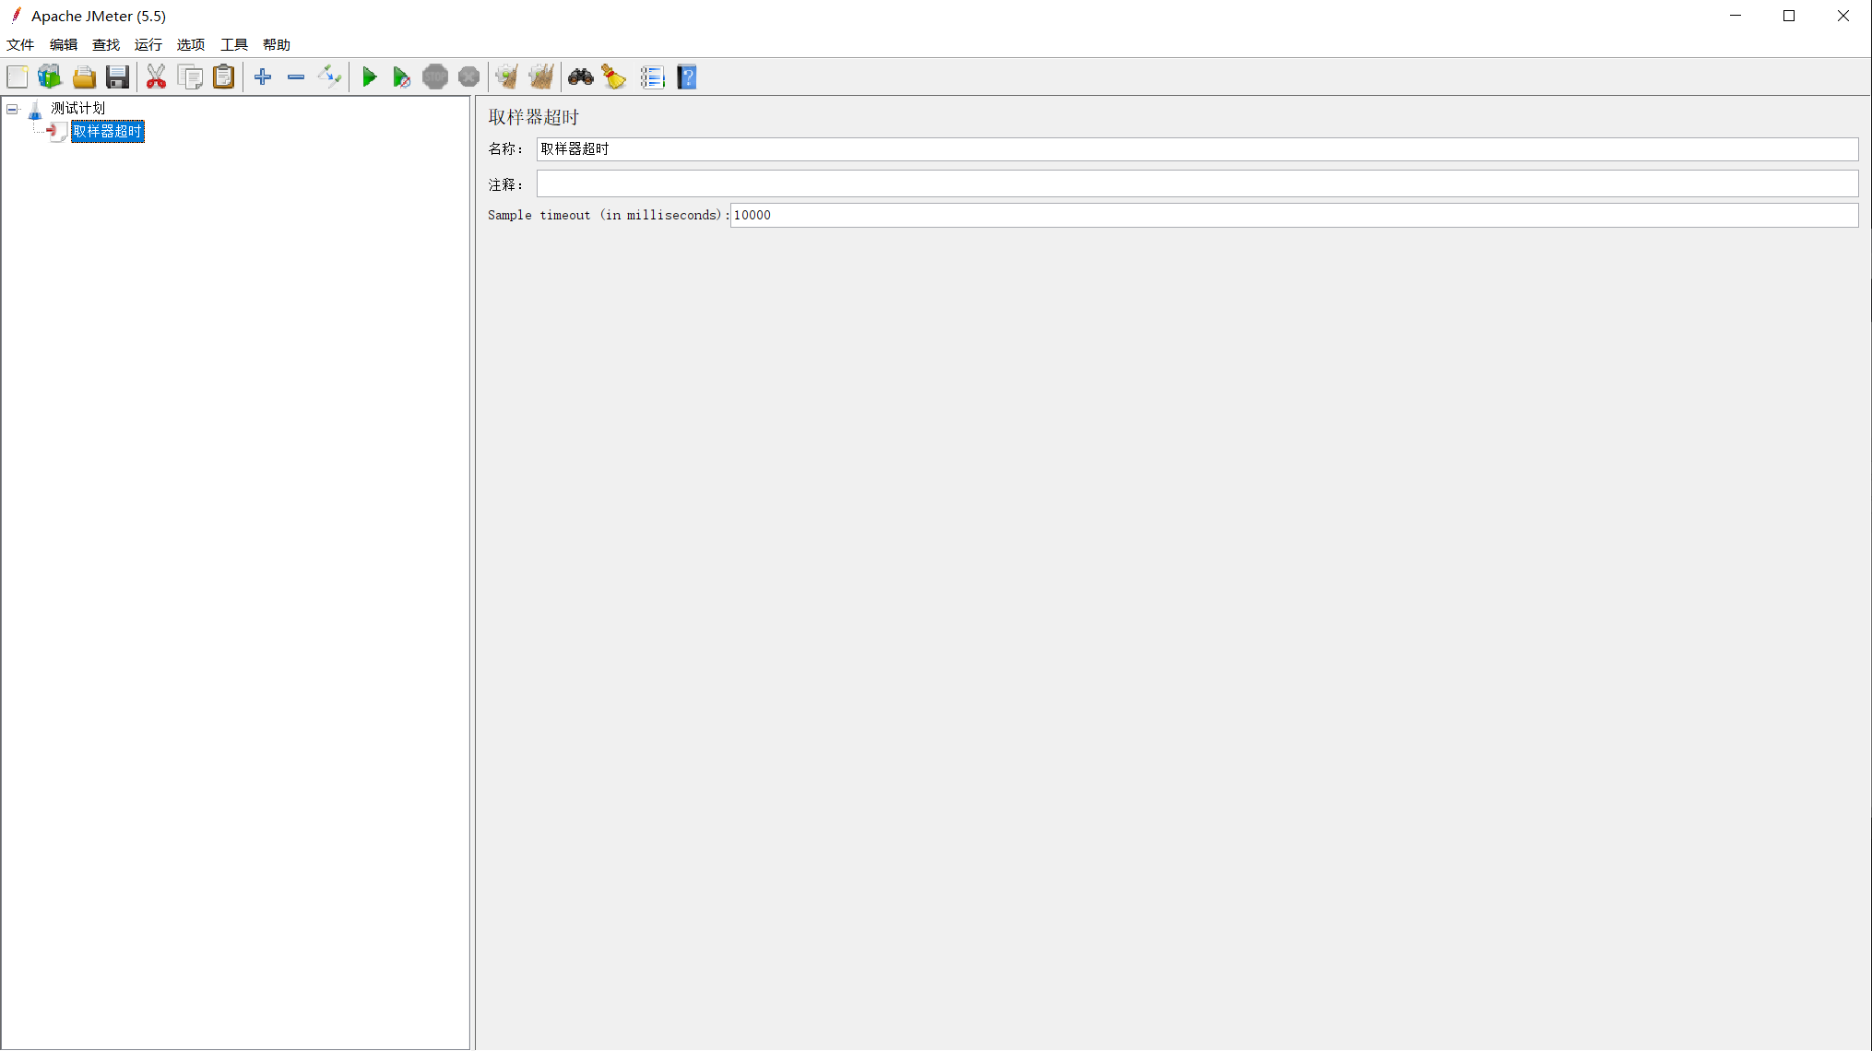
Task: Click the Stop test icon
Action: (435, 77)
